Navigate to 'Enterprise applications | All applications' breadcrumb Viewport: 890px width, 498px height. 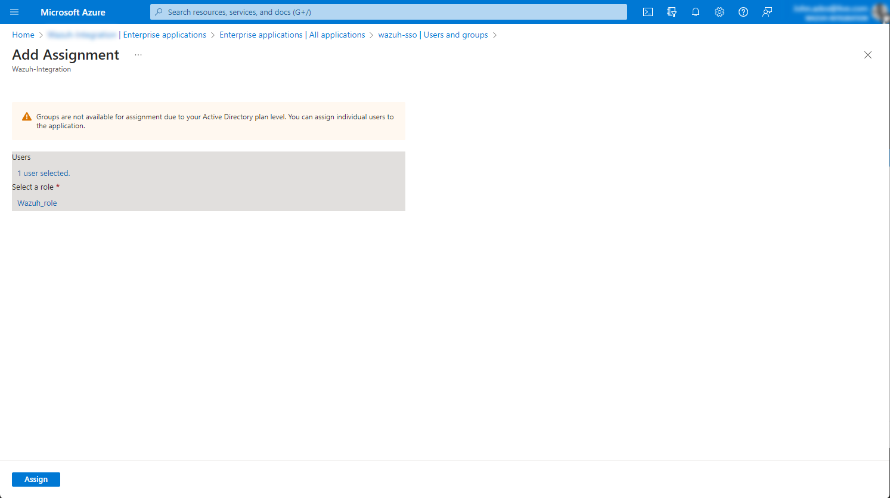click(x=292, y=35)
